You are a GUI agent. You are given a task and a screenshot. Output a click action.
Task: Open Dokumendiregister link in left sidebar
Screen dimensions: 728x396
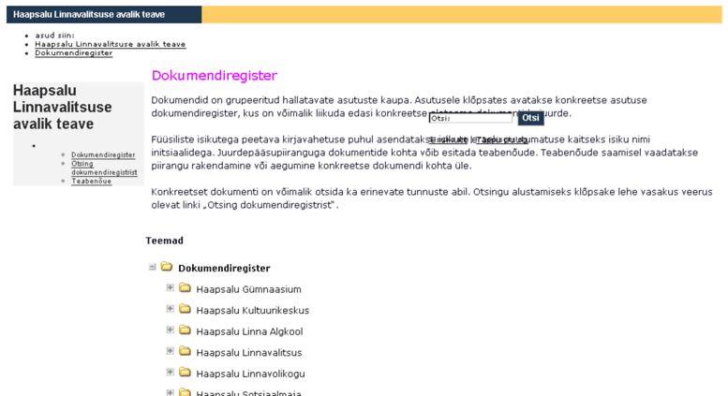(103, 154)
